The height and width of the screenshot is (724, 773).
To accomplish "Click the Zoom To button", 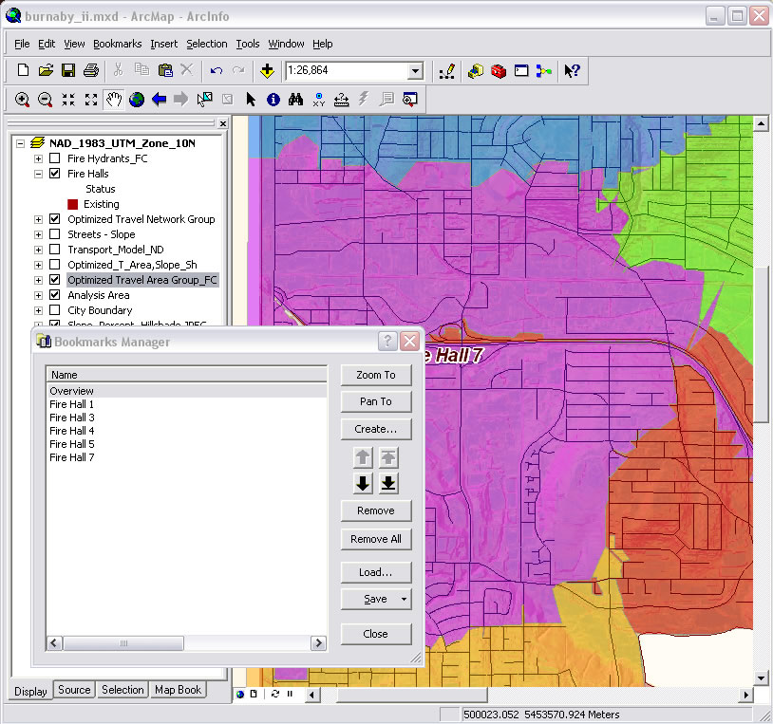I will click(375, 375).
